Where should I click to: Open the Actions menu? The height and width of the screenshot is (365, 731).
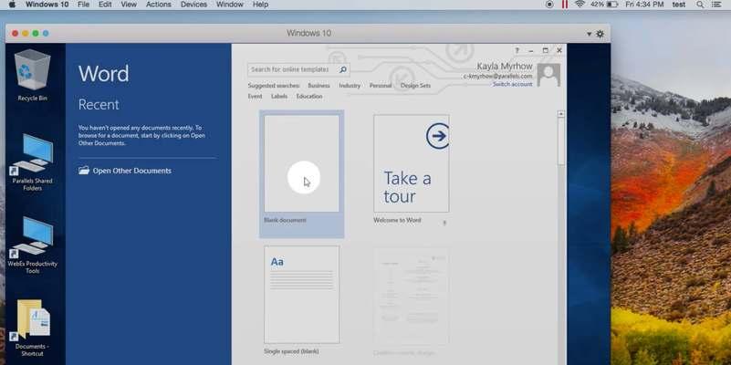click(x=159, y=5)
